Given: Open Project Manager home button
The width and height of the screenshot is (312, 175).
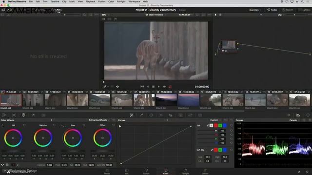Looking at the screenshot, I should point(299,172).
